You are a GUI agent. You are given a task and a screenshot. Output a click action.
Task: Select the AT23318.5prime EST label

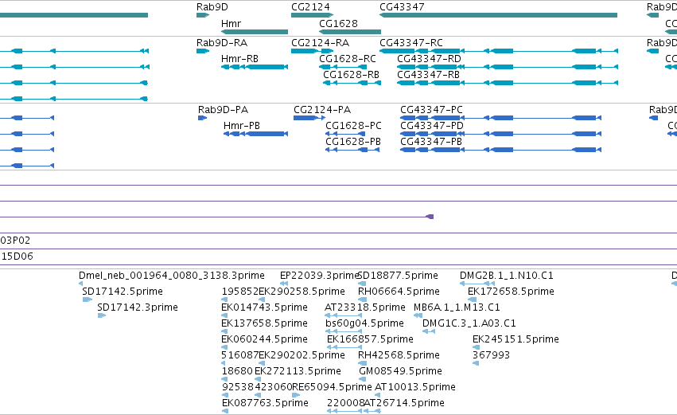(x=365, y=307)
